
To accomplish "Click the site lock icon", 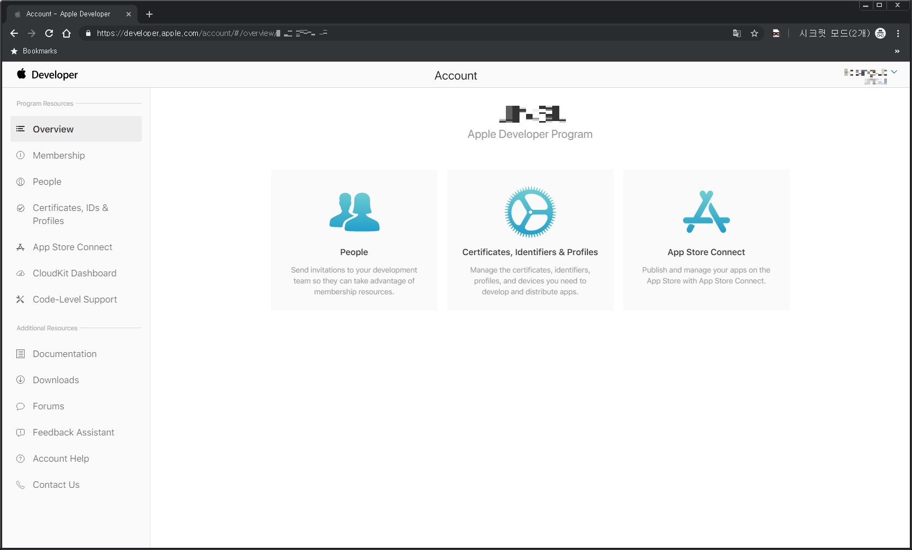I will (x=88, y=33).
